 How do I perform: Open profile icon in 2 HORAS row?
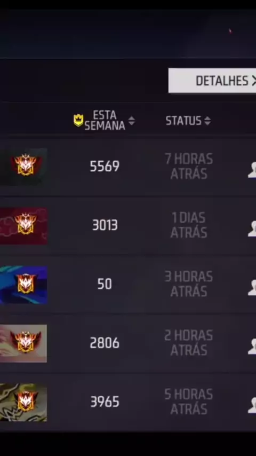pyautogui.click(x=252, y=347)
